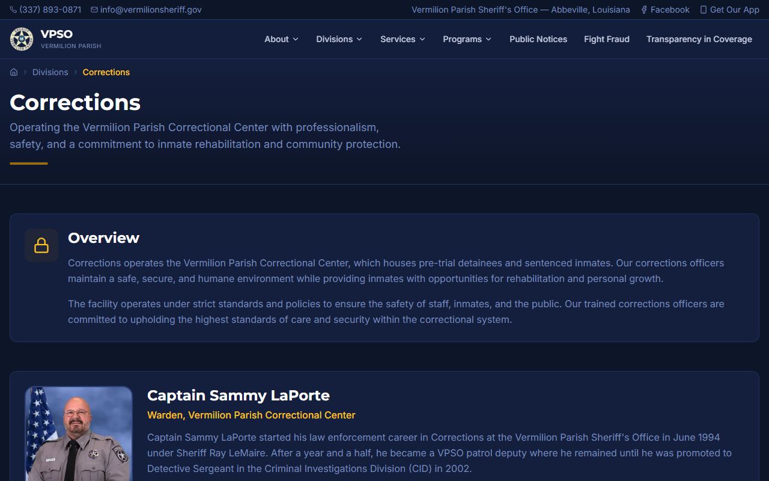The image size is (769, 481).
Task: Click the Facebook logo icon
Action: coord(644,10)
